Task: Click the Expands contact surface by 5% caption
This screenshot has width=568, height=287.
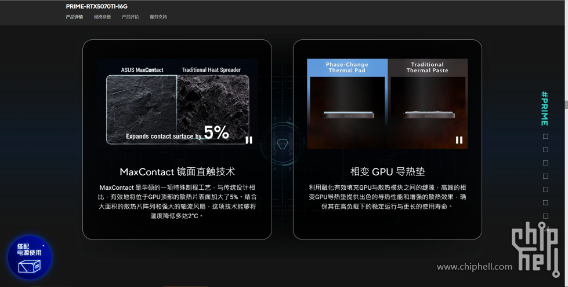Action: [178, 133]
